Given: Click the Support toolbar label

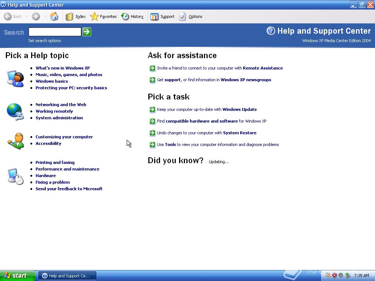Looking at the screenshot, I should click(167, 16).
